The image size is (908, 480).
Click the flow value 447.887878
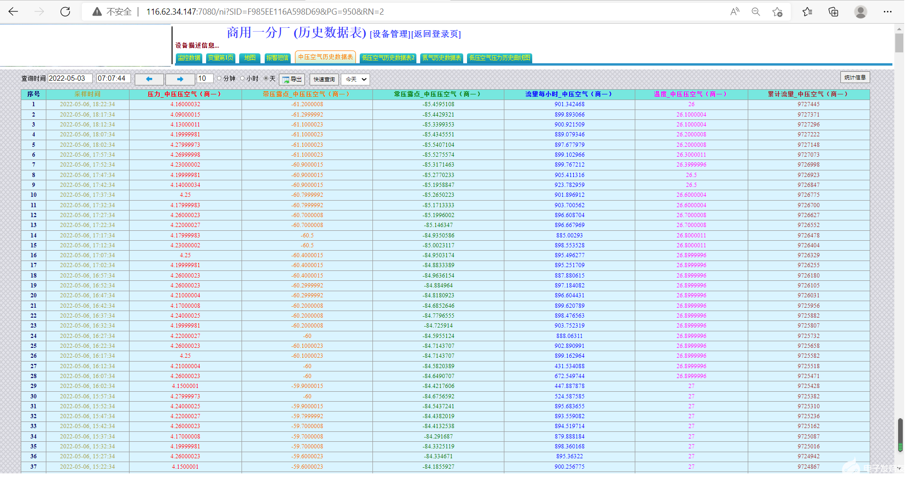570,386
